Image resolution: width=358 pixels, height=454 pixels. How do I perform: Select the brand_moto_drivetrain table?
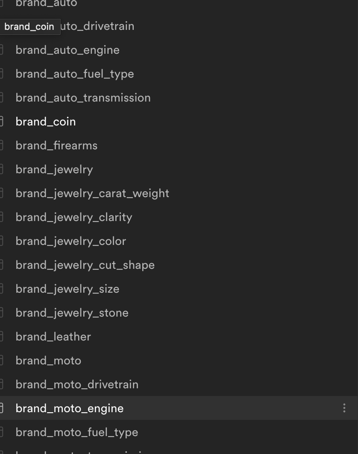77,384
